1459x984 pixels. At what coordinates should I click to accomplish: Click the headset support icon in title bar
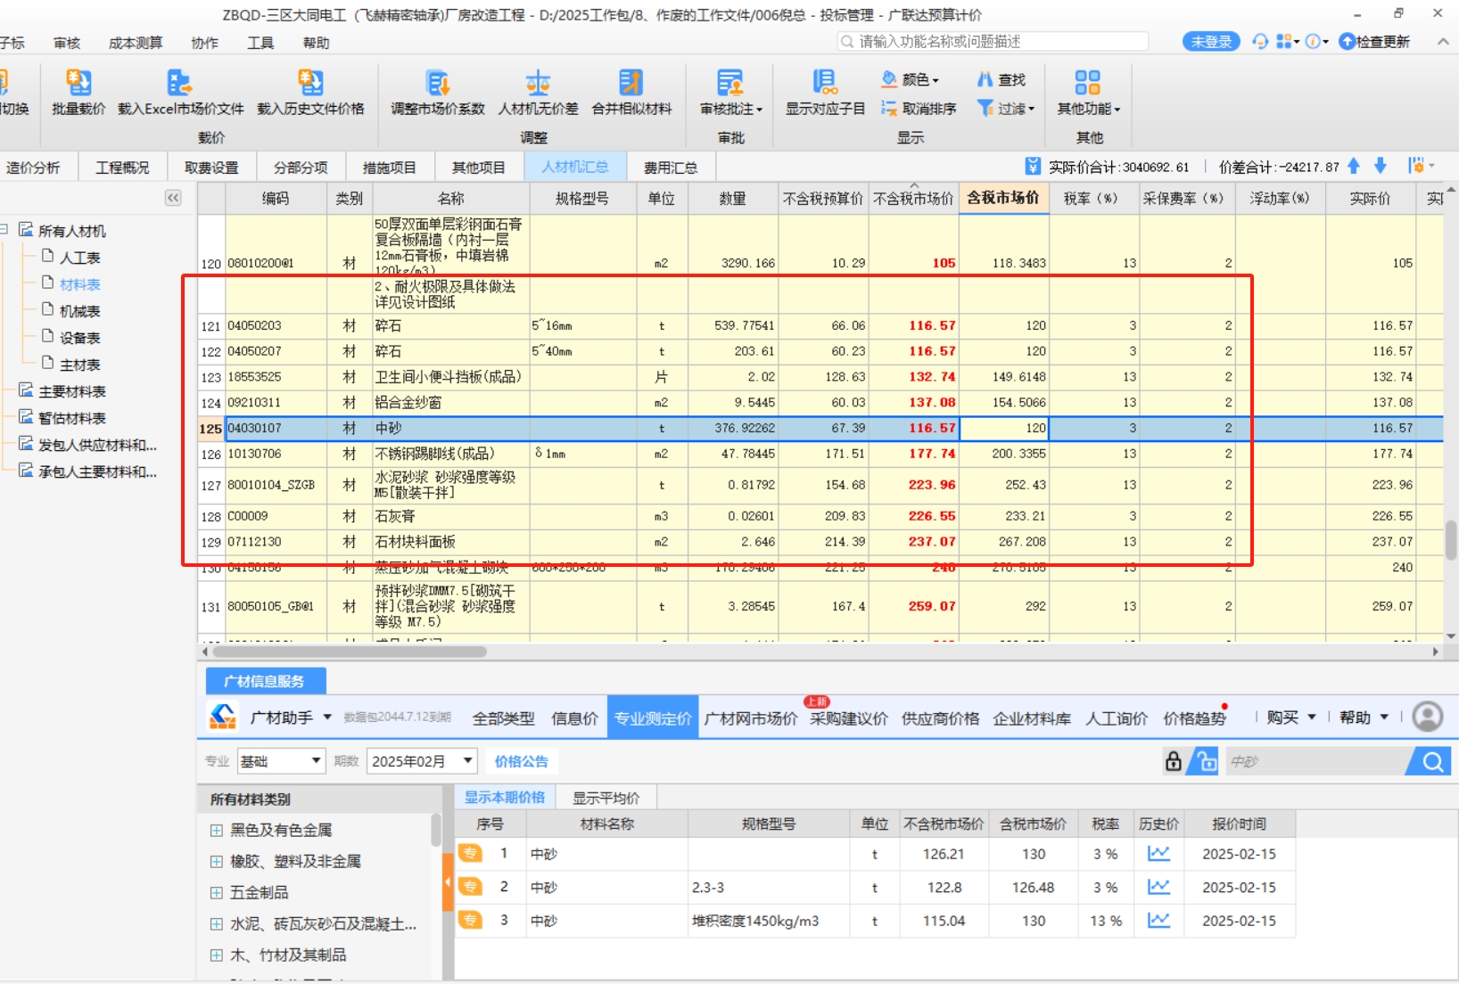[1260, 41]
